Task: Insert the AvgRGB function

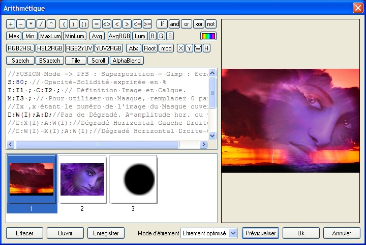Action: point(119,36)
